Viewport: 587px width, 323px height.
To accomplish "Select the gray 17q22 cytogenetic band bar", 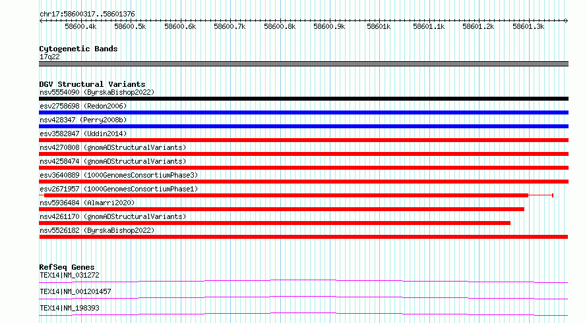I will tap(303, 64).
